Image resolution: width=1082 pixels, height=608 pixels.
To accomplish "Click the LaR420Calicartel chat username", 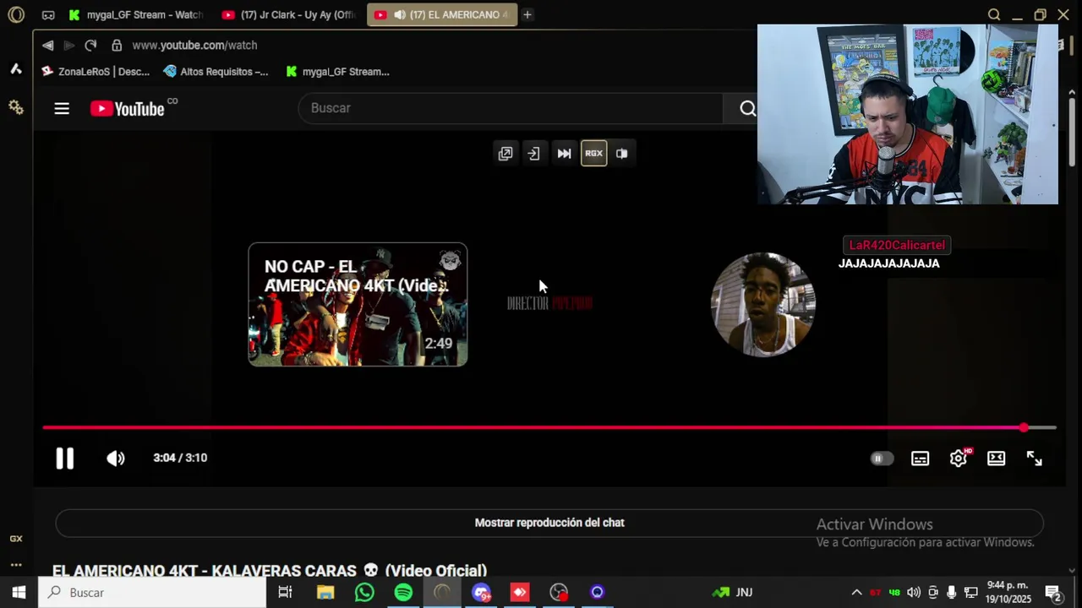I will (x=897, y=245).
